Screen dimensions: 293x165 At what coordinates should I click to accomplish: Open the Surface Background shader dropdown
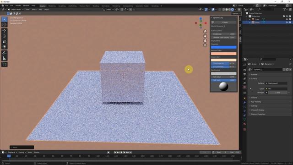click(x=276, y=83)
